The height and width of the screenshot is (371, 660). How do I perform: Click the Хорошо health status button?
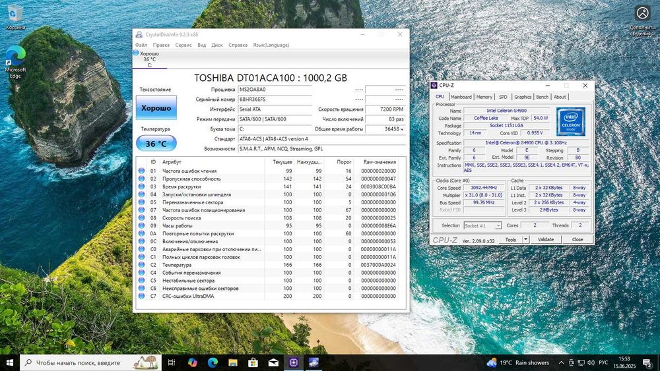pyautogui.click(x=156, y=108)
